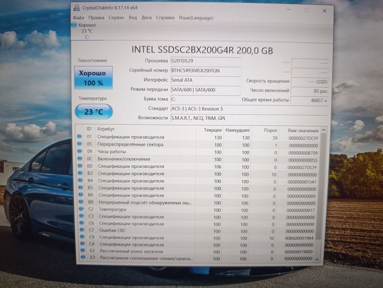The height and width of the screenshot is (288, 383).
Task: Select the Часы работы row
Action: [x=198, y=152]
